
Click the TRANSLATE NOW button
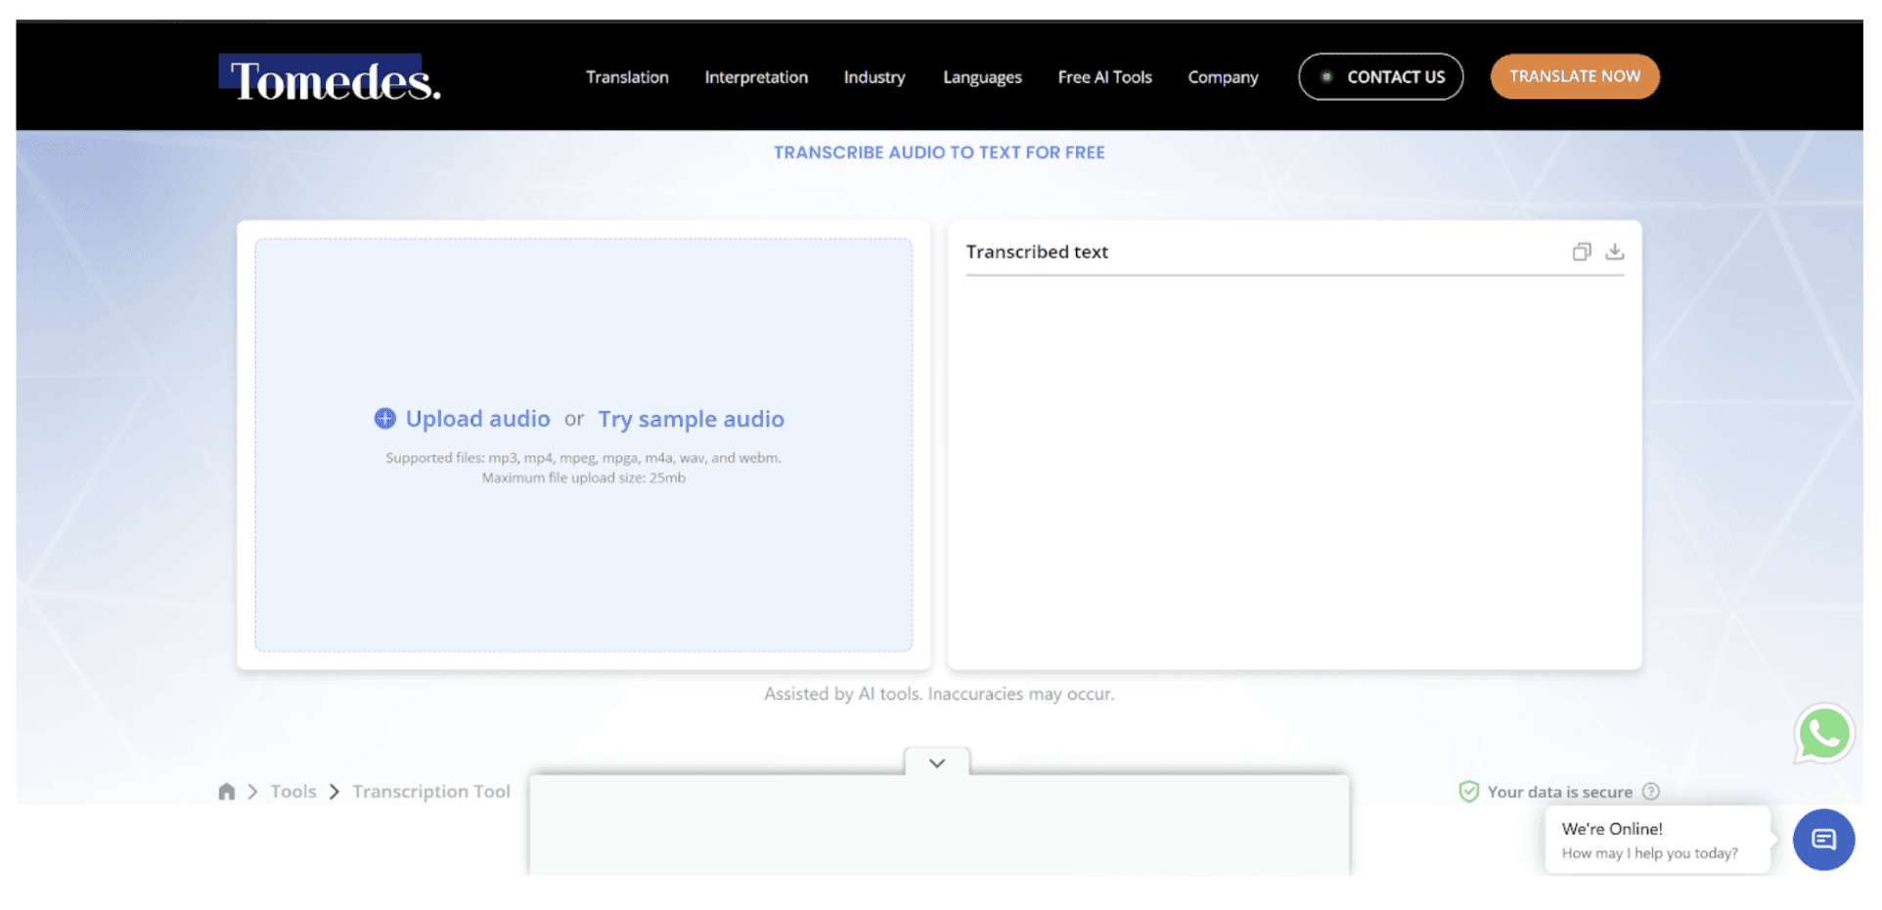pos(1574,76)
